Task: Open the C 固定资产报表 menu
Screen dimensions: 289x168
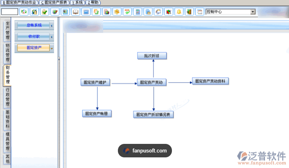Action: [54, 2]
